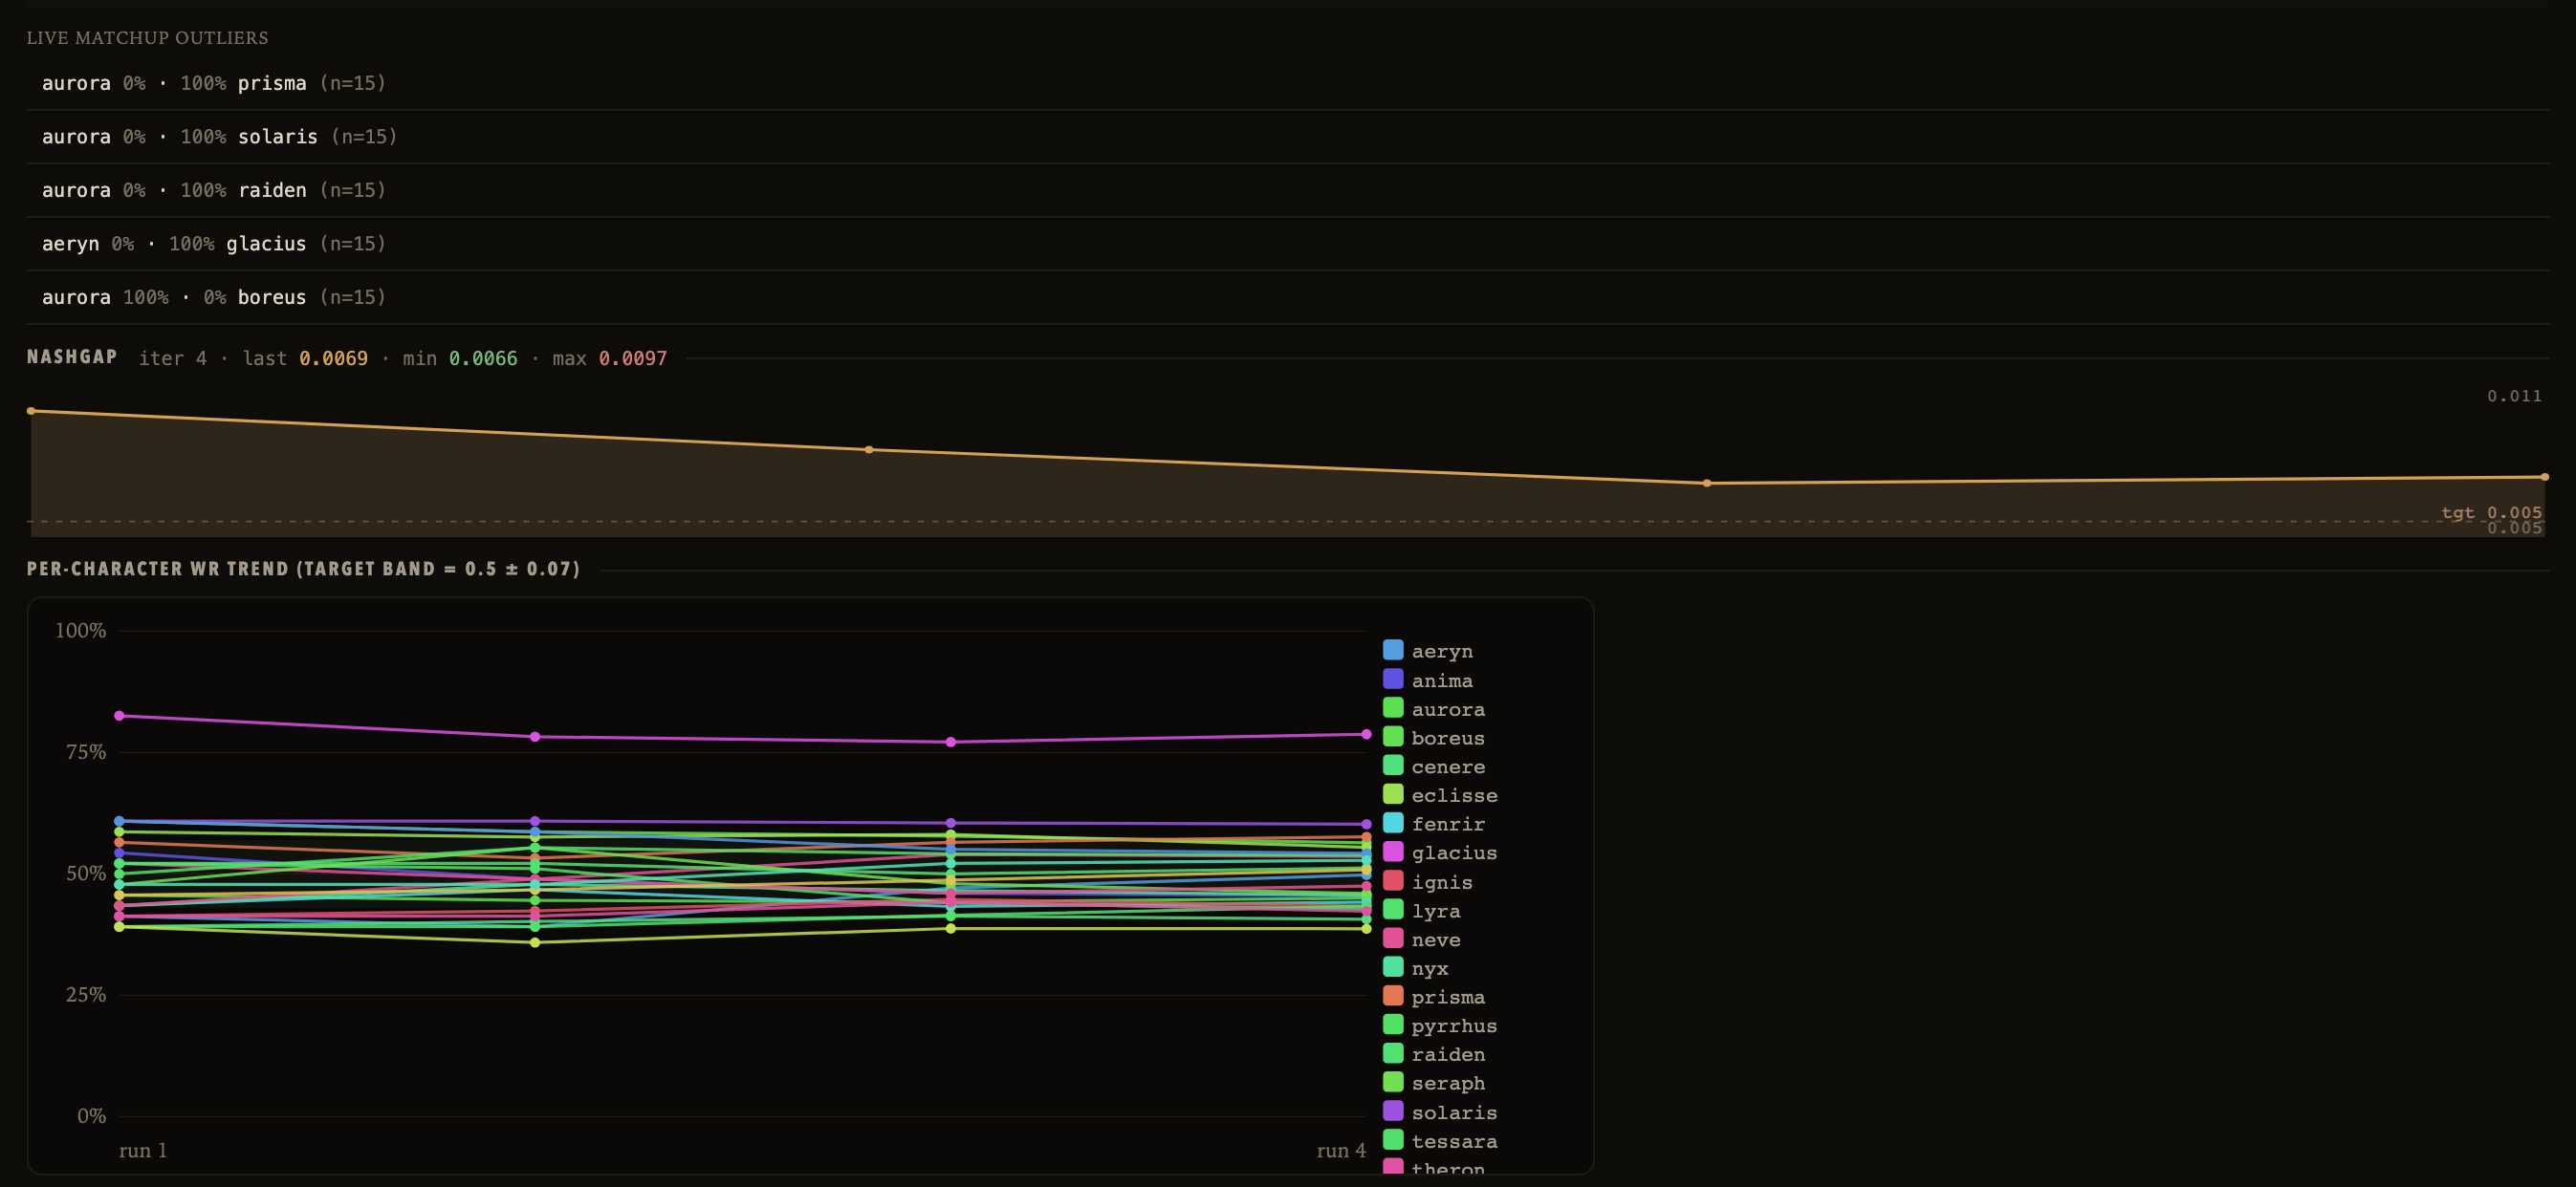
Task: Toggle the anima series in the legend
Action: (1428, 680)
